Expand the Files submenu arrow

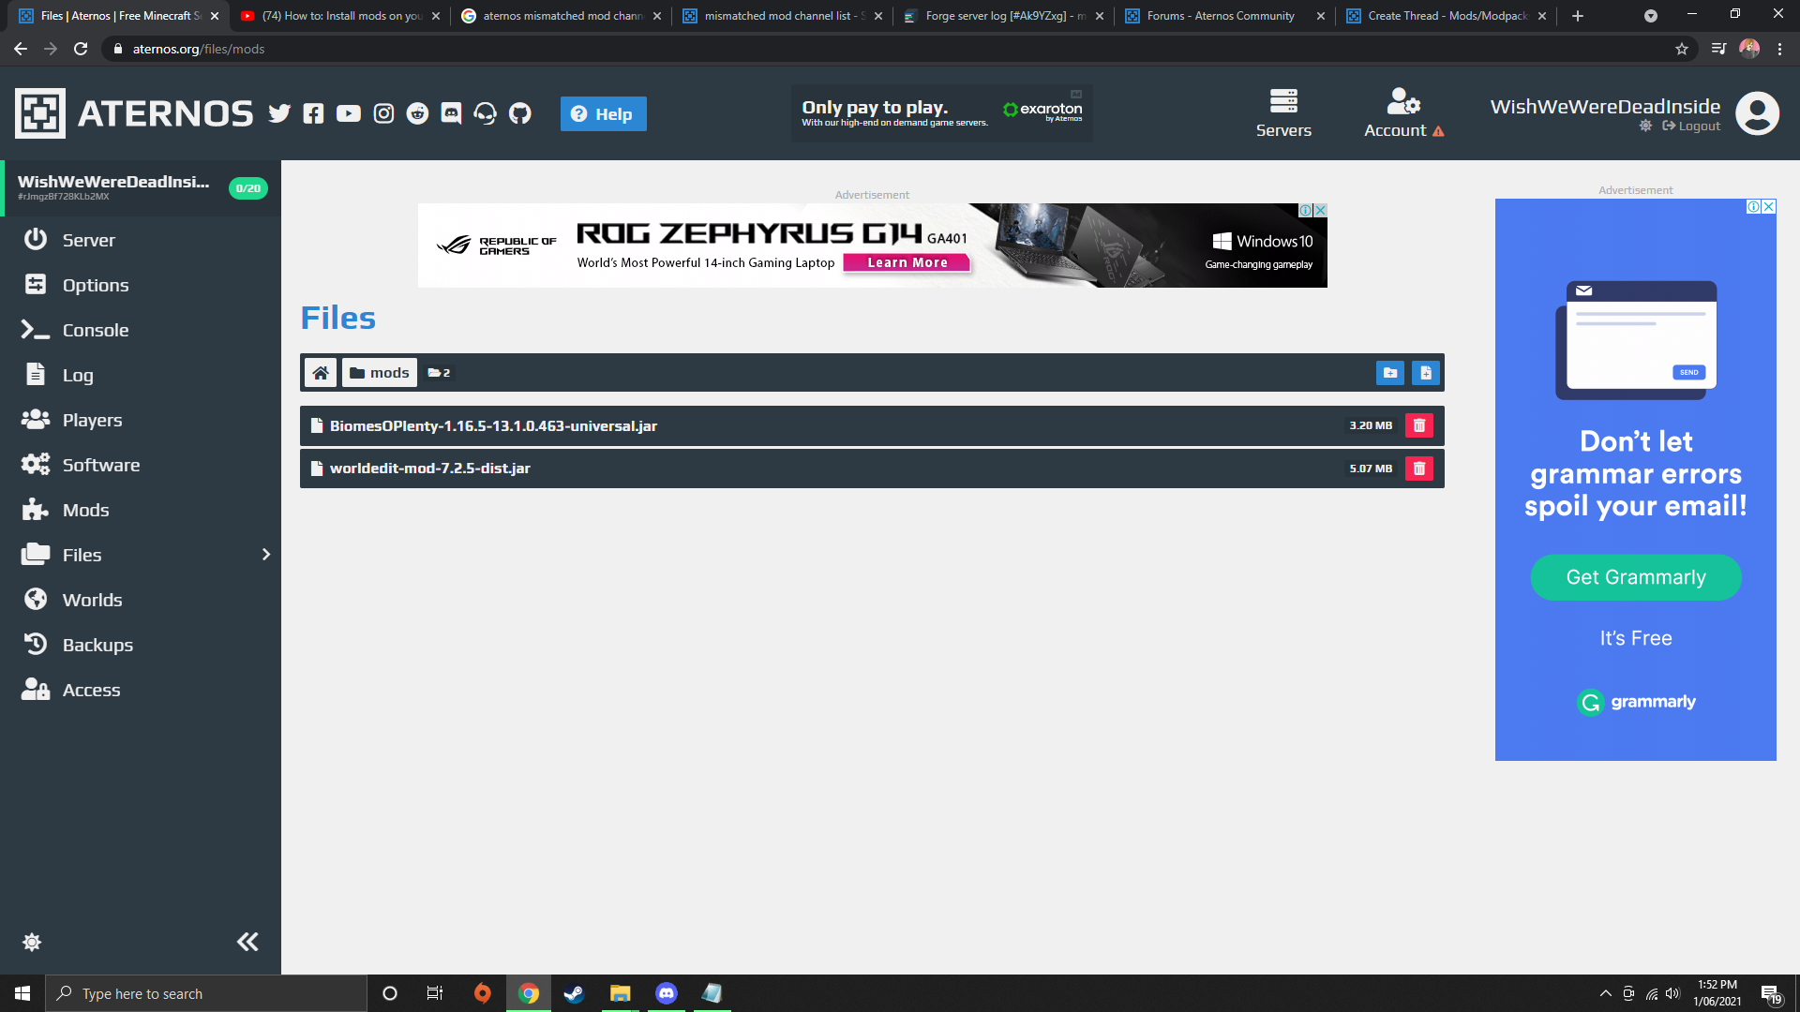[x=266, y=555]
